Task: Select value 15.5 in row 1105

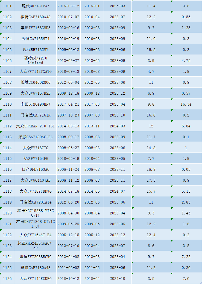Action: [151, 50]
